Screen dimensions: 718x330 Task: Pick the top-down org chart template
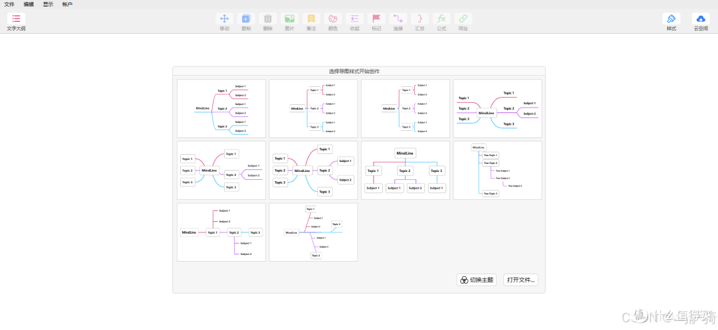click(x=406, y=170)
